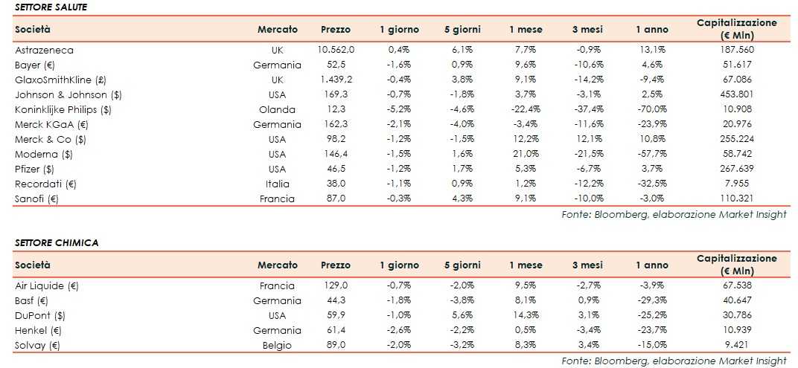
Task: Select Basf's one-year change -29,3%
Action: (651, 300)
